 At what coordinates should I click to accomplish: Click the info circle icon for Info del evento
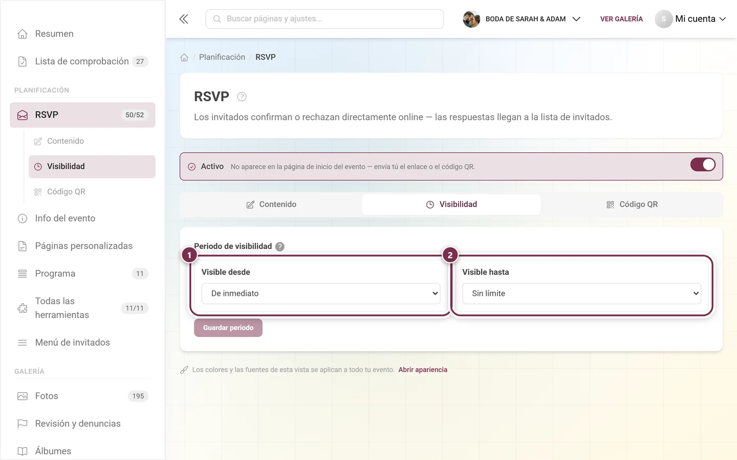pyautogui.click(x=23, y=218)
